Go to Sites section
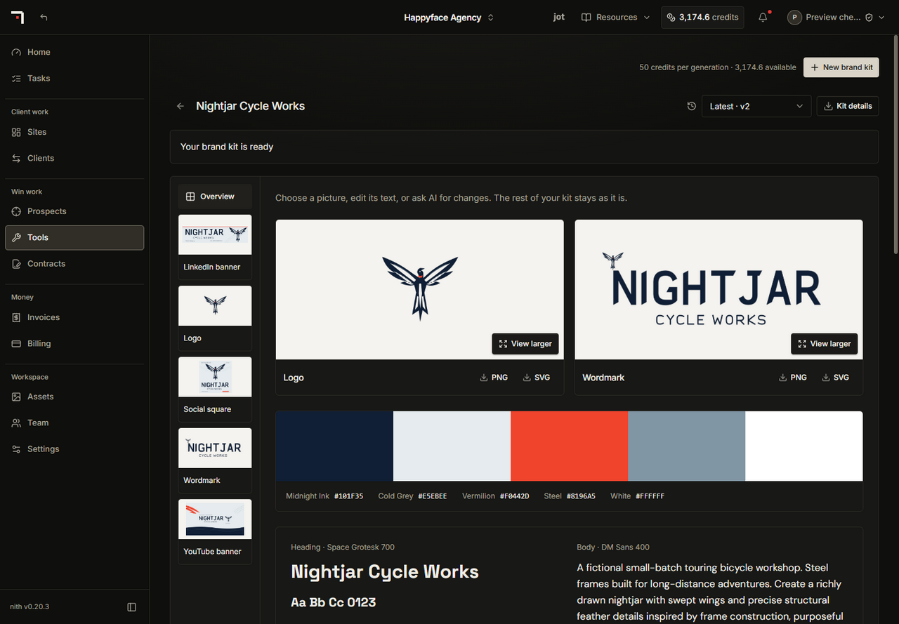The width and height of the screenshot is (899, 624). point(74,132)
